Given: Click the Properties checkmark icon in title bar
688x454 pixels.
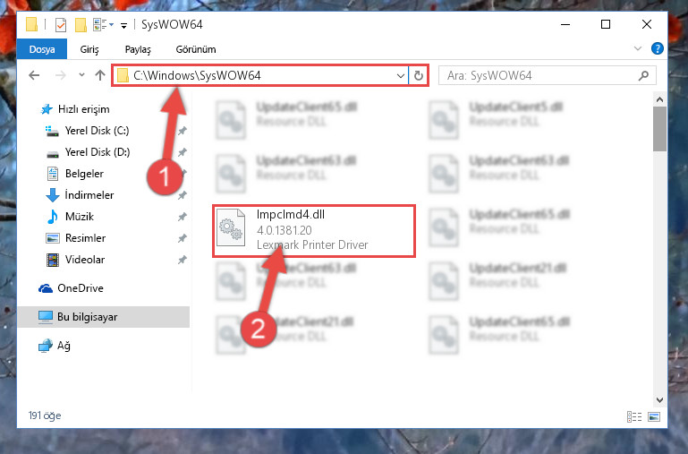Looking at the screenshot, I should (61, 25).
